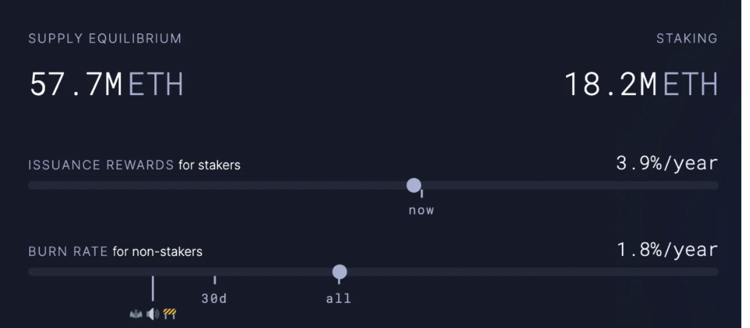Viewport: 750px width, 328px height.
Task: Click issuance slider track far right end
Action: pos(714,185)
